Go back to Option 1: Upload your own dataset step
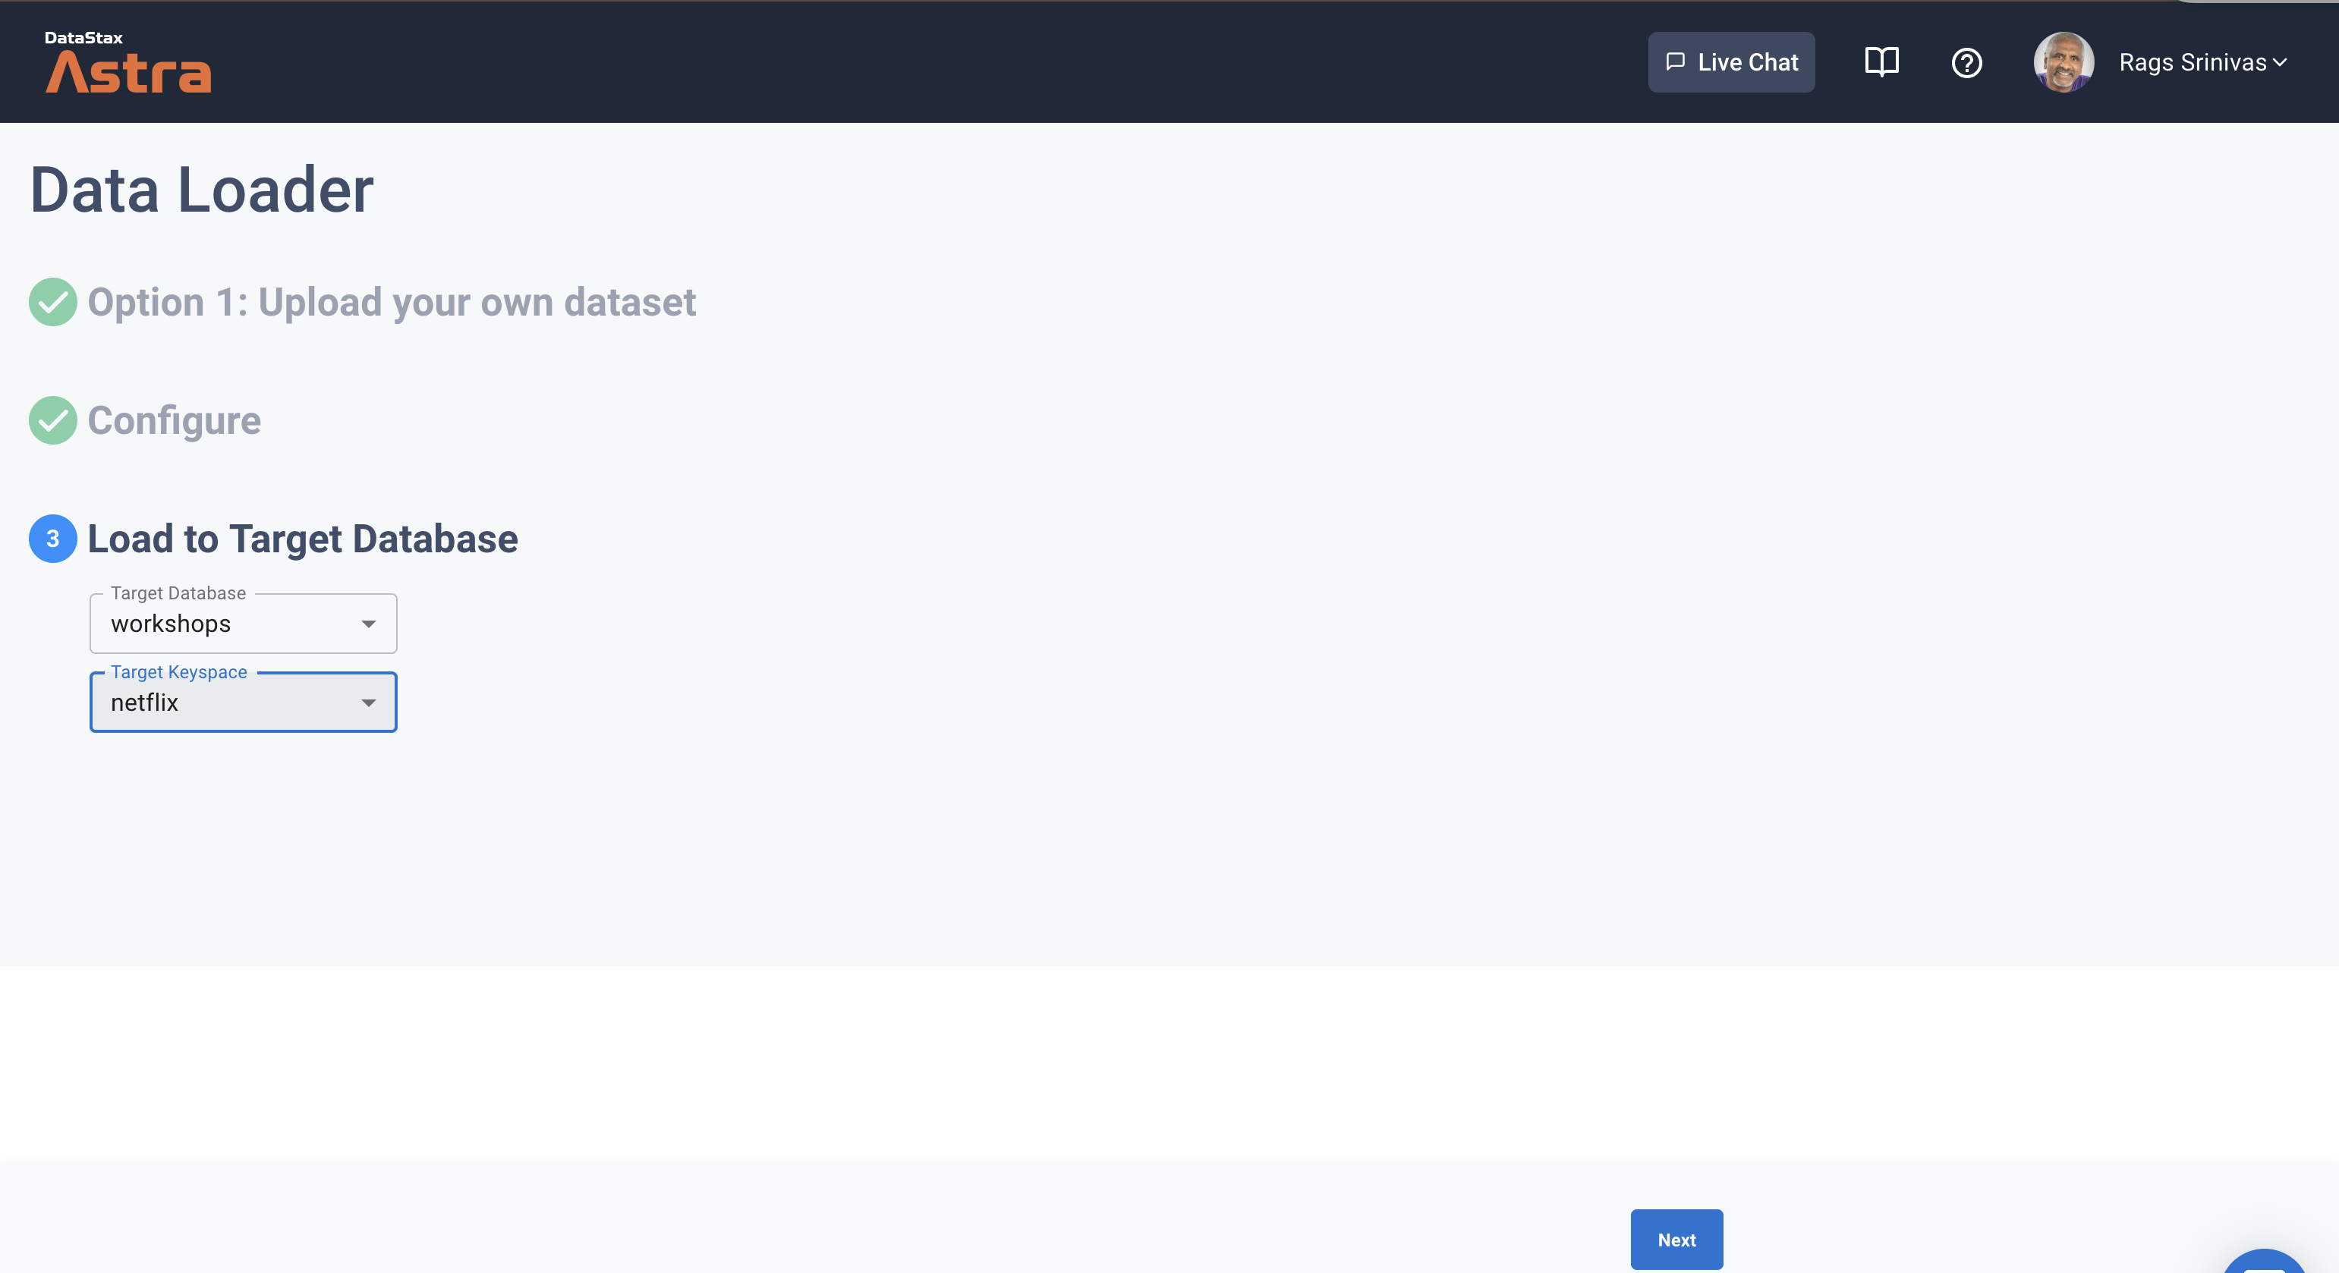The width and height of the screenshot is (2339, 1273). click(x=392, y=302)
